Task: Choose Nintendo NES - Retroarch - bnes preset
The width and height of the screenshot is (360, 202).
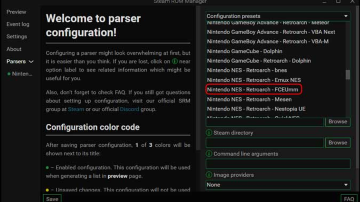Action: click(247, 70)
